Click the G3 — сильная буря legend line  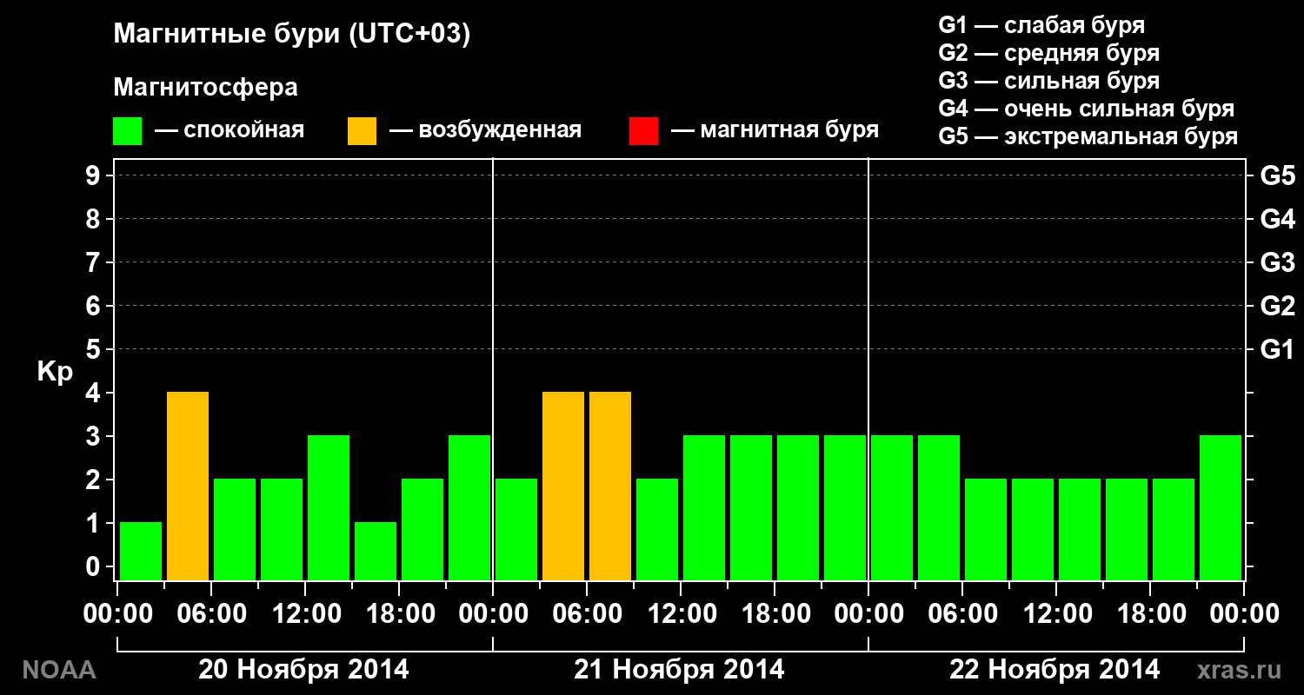pos(1049,81)
